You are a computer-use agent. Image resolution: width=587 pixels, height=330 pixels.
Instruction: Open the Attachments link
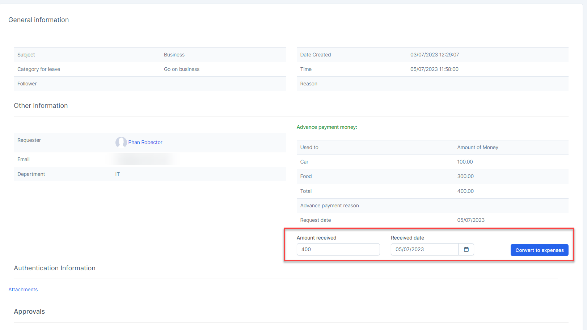point(23,289)
